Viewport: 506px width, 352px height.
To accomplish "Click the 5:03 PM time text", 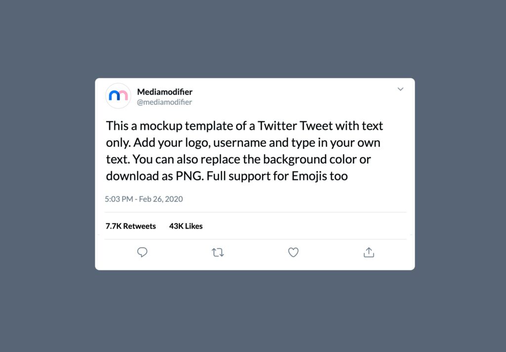I will [x=119, y=199].
